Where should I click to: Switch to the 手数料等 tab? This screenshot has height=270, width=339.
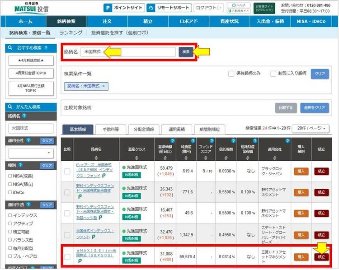click(x=111, y=130)
